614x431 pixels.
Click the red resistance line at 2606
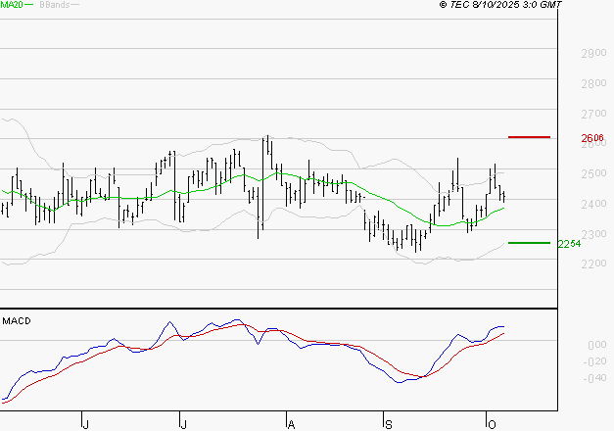click(529, 137)
